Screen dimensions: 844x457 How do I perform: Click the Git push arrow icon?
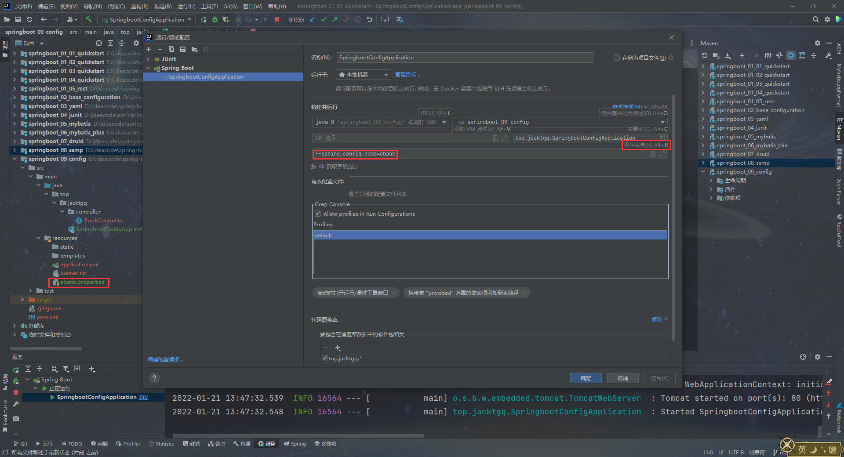click(335, 19)
